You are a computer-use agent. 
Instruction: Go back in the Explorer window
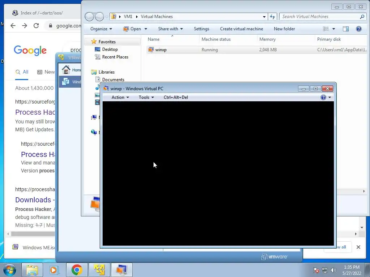89,17
